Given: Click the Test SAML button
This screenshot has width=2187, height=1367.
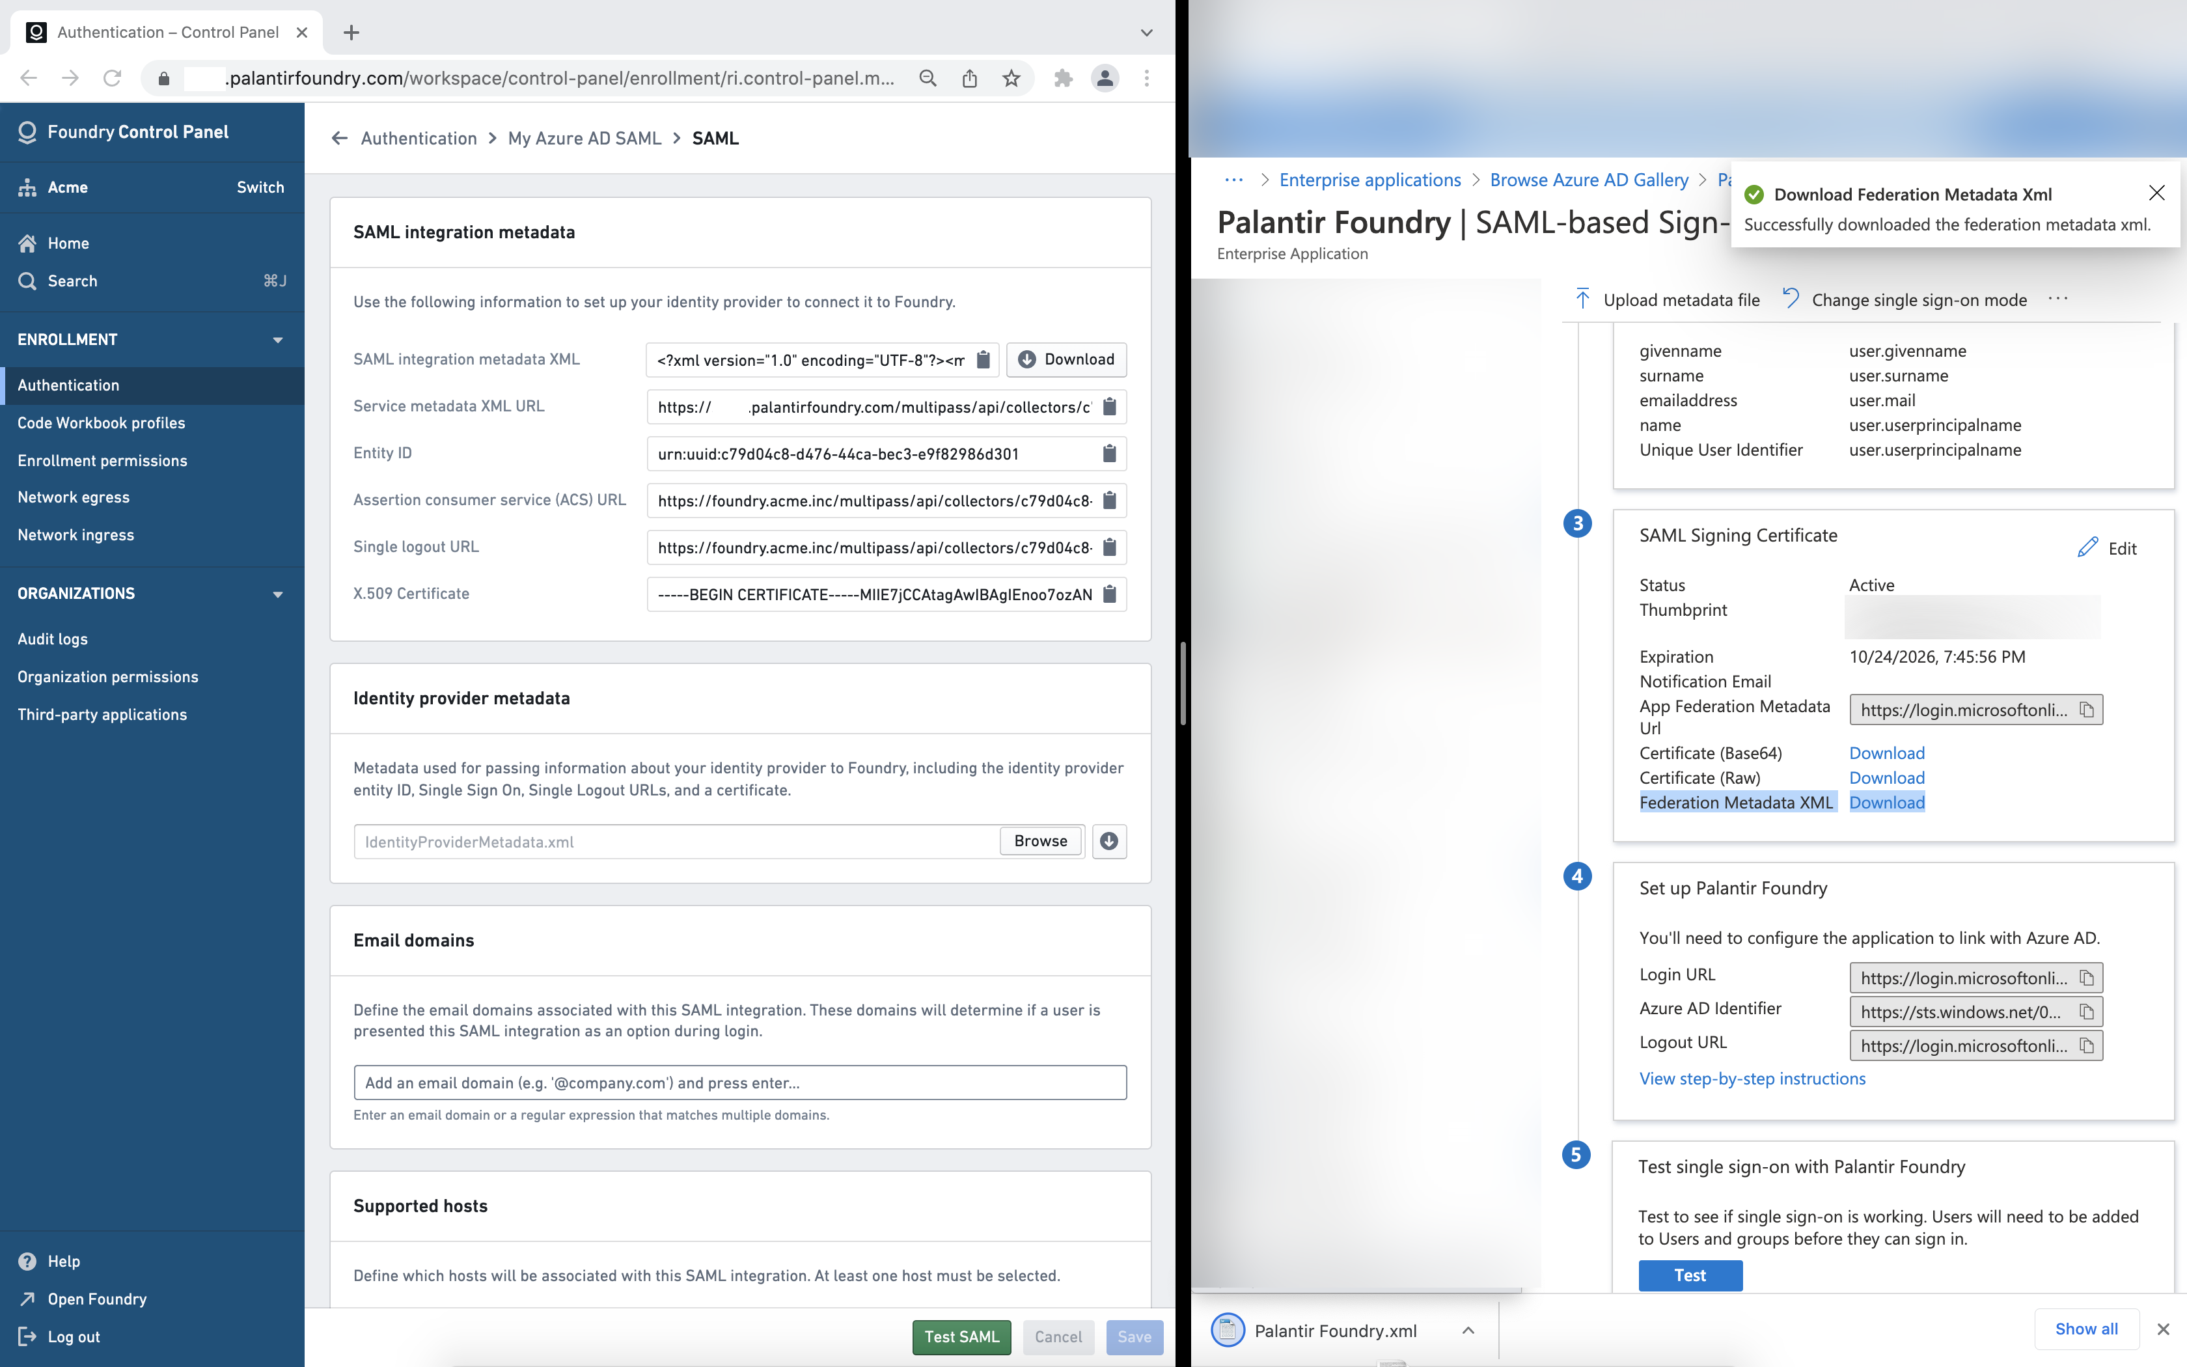Looking at the screenshot, I should (961, 1336).
